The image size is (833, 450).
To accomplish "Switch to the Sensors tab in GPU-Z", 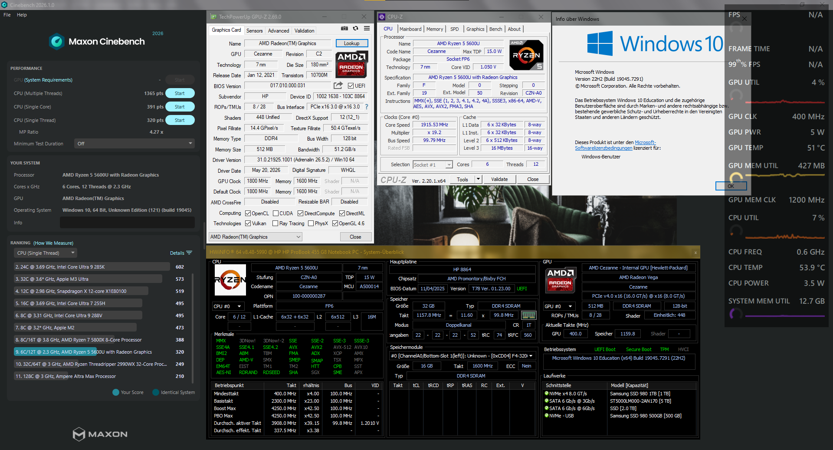I will tap(255, 31).
